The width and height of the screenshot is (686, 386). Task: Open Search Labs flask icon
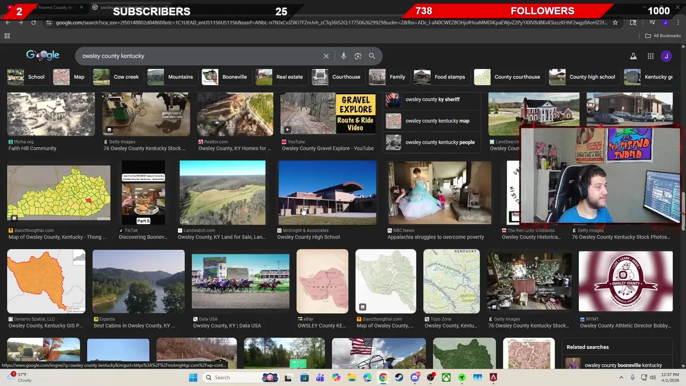[633, 56]
